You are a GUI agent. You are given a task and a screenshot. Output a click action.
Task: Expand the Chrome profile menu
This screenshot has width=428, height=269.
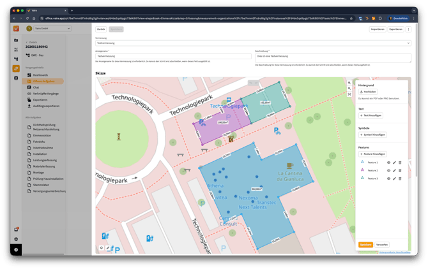[x=401, y=18]
